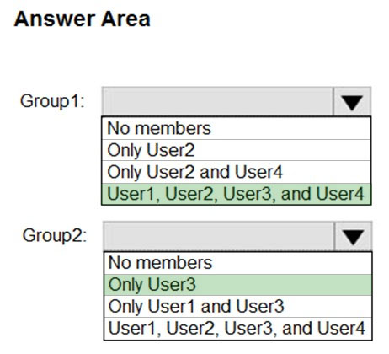Select all four users in Group1 list

(x=237, y=194)
